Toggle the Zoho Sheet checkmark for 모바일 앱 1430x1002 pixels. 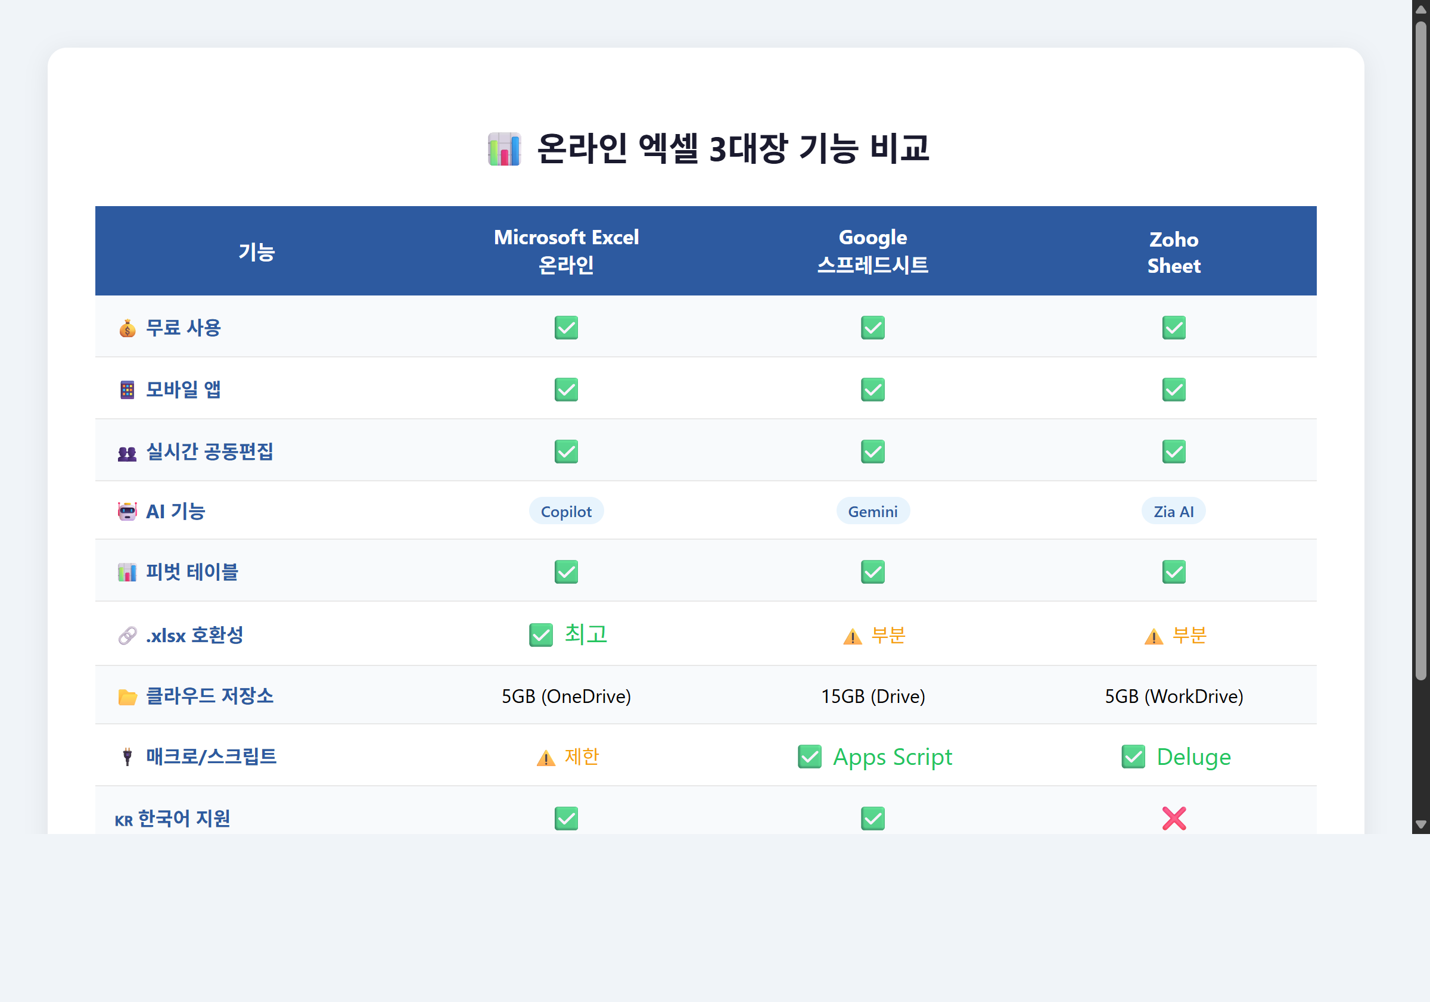click(x=1173, y=389)
